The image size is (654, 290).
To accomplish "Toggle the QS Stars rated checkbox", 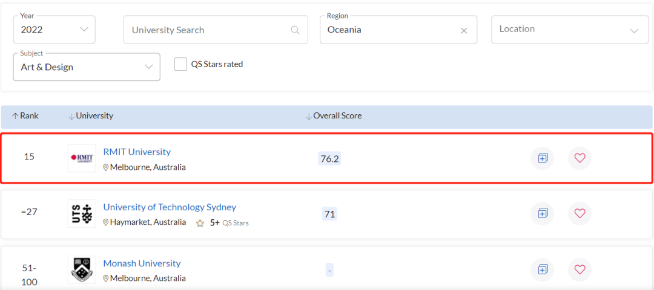I will pyautogui.click(x=180, y=64).
